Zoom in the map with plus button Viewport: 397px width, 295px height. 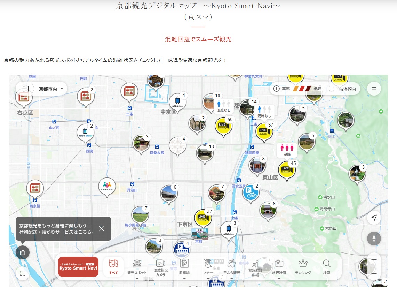[374, 260]
